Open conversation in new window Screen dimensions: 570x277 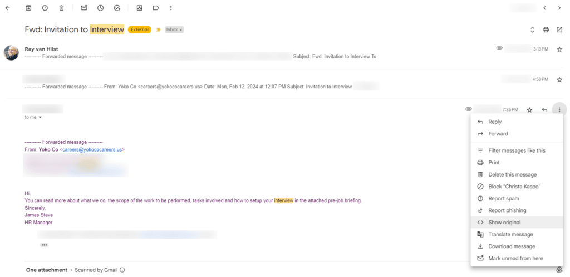coord(559,29)
